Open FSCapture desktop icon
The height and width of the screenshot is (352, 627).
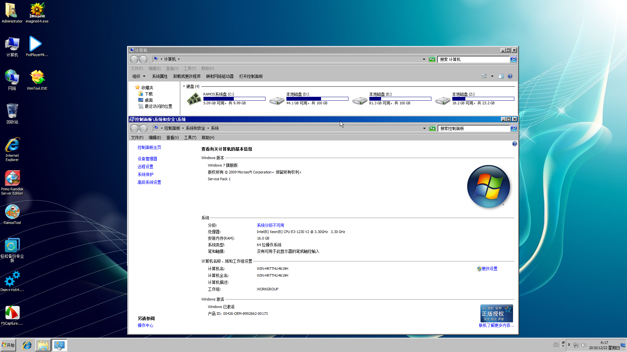[x=12, y=315]
